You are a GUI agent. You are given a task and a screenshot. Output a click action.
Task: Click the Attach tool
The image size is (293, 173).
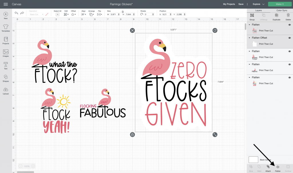pos(268,168)
